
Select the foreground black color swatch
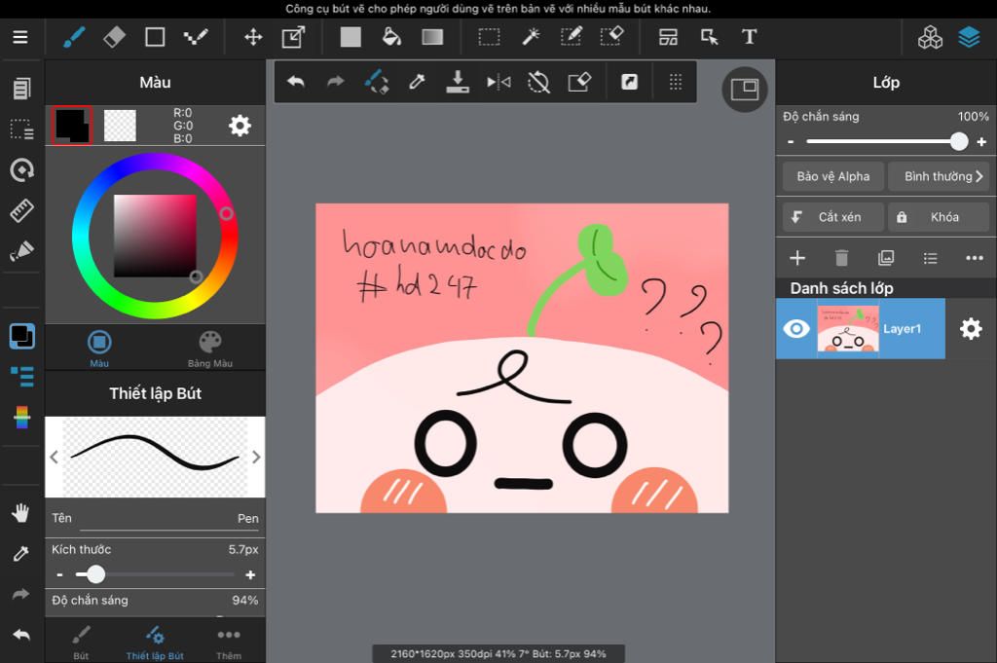72,126
